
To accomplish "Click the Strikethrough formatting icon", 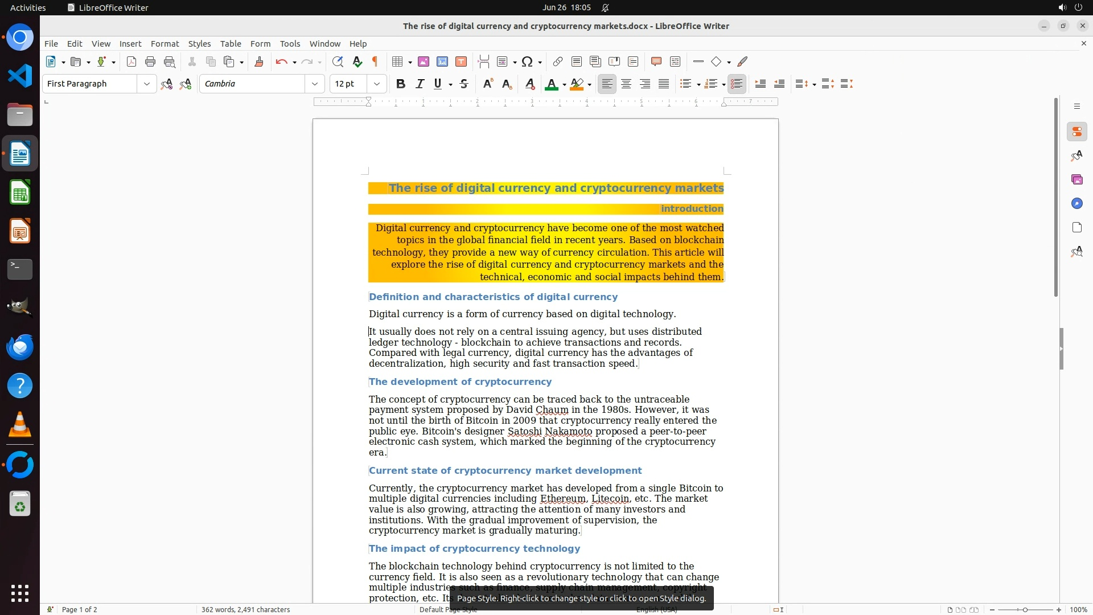I will tap(464, 84).
